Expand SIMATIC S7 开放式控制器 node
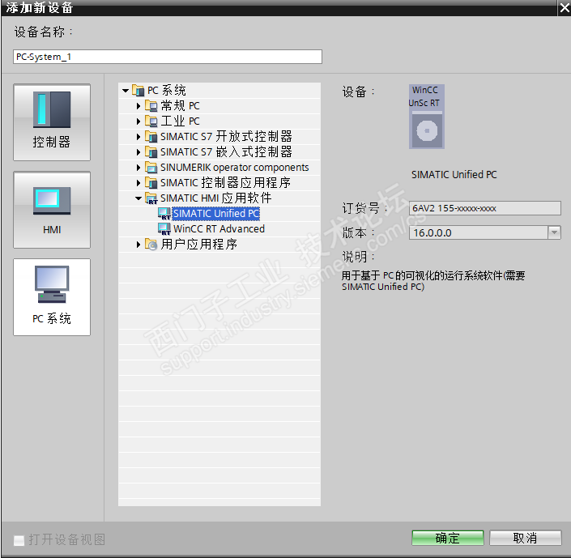The height and width of the screenshot is (558, 571). [x=138, y=137]
